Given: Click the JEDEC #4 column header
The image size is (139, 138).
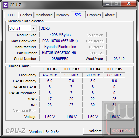Looking at the screenshot, I should point(93,69).
